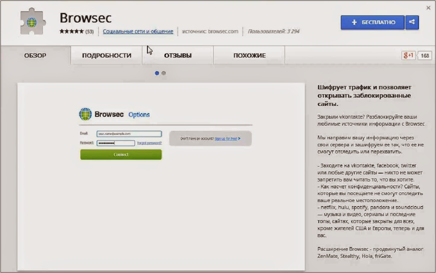Click the Закрыли vkontakte paragraph
436x273 pixels.
371,120
